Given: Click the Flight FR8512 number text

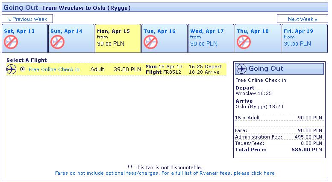Looking at the screenshot, I should coord(164,72).
